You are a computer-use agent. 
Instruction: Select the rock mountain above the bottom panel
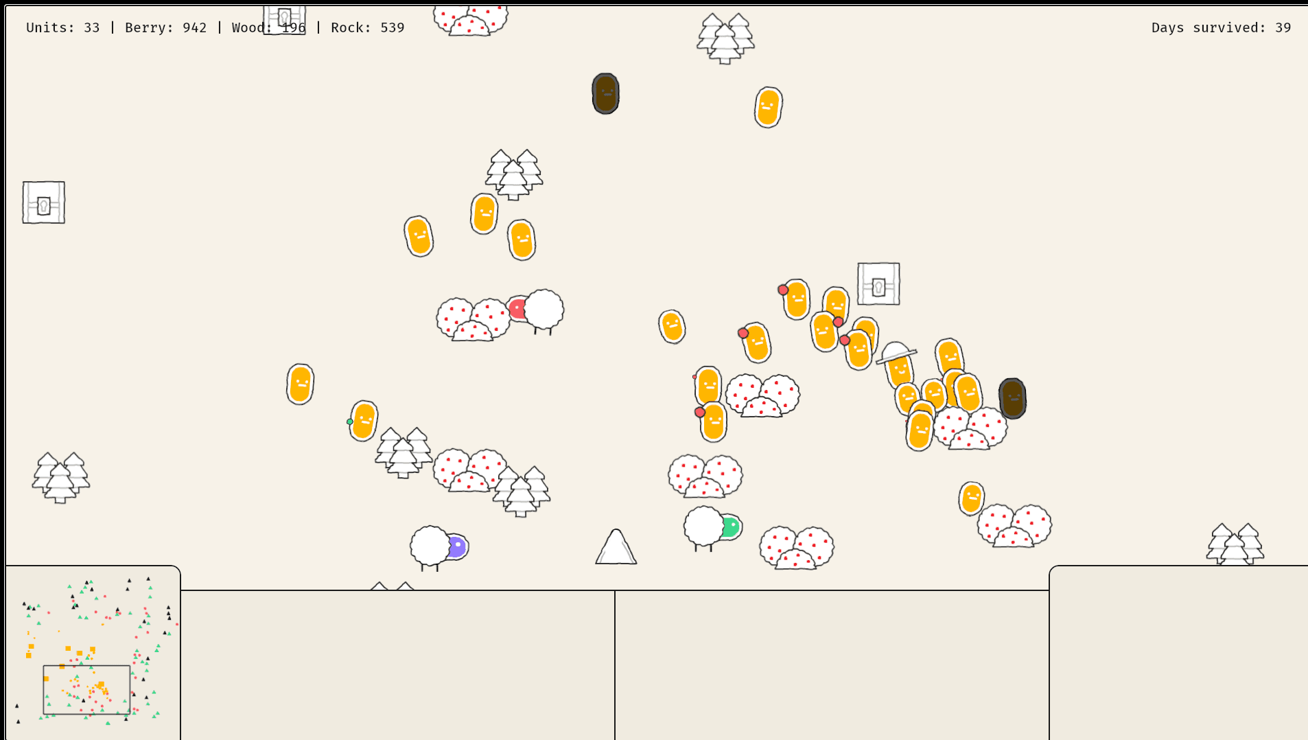tap(616, 546)
